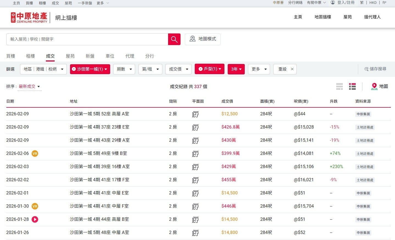Click 地圖模式 map mode button
395x240 pixels.
(x=203, y=39)
